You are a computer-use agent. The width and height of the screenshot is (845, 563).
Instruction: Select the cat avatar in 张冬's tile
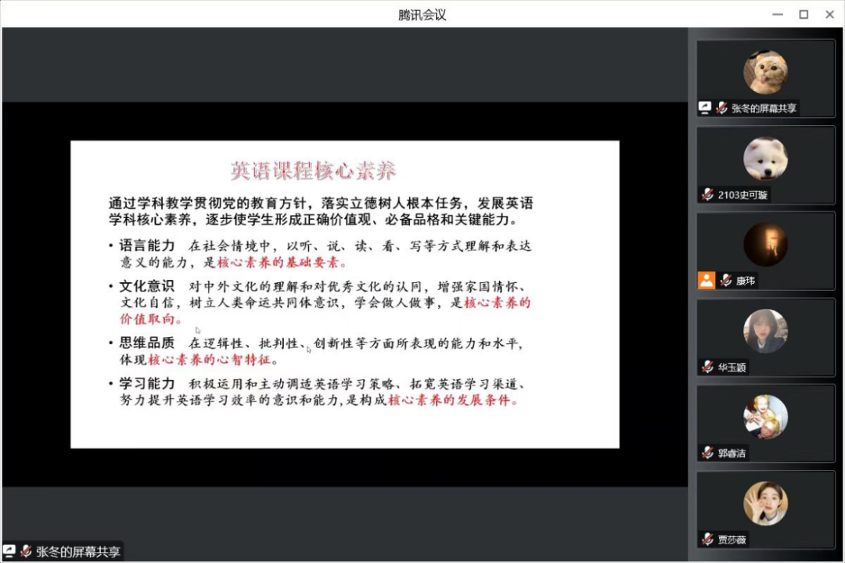[x=765, y=73]
